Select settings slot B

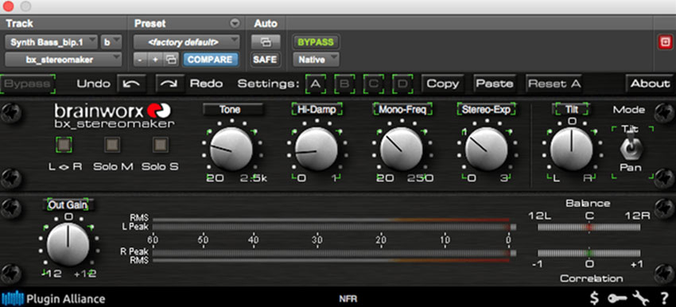(x=344, y=84)
